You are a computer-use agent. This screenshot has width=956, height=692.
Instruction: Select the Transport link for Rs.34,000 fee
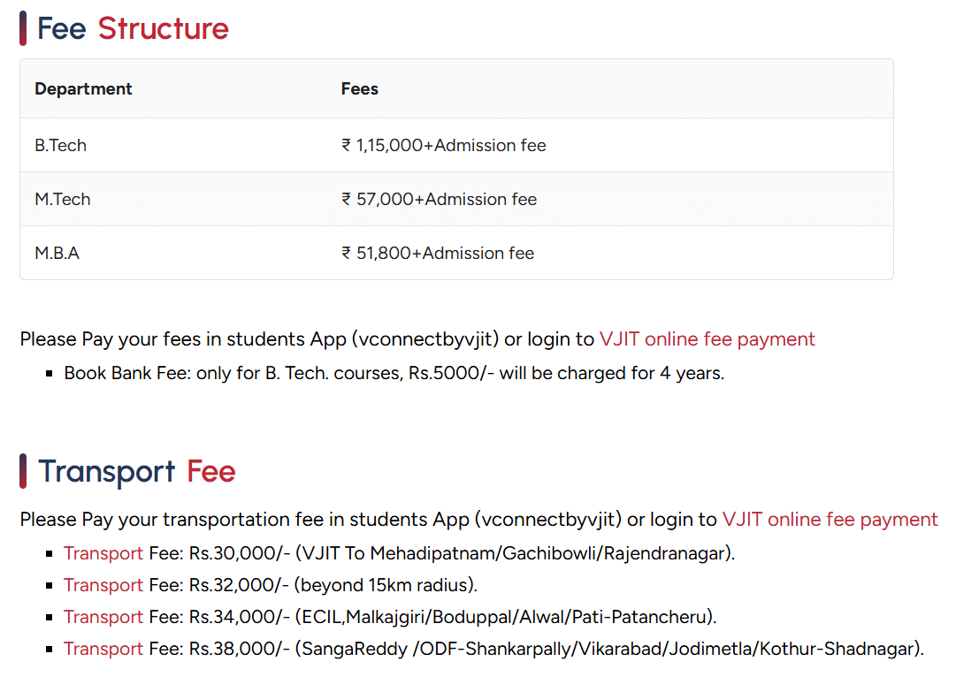(x=103, y=618)
